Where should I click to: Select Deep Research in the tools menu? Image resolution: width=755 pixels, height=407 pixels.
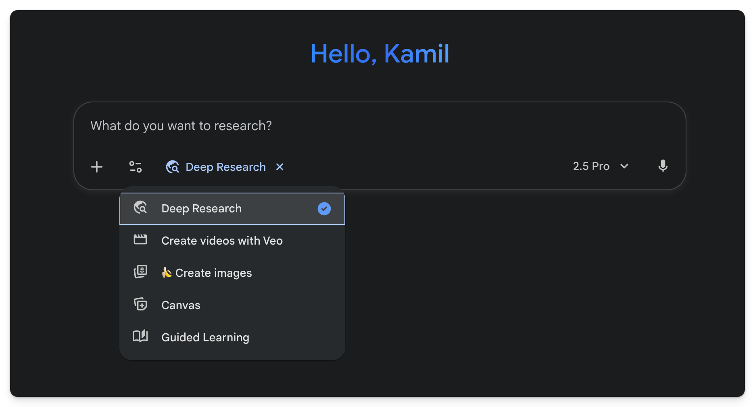tap(232, 209)
